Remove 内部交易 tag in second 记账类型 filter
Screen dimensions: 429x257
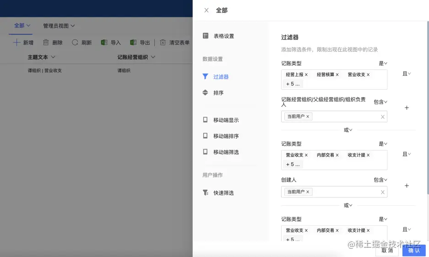tap(337, 155)
